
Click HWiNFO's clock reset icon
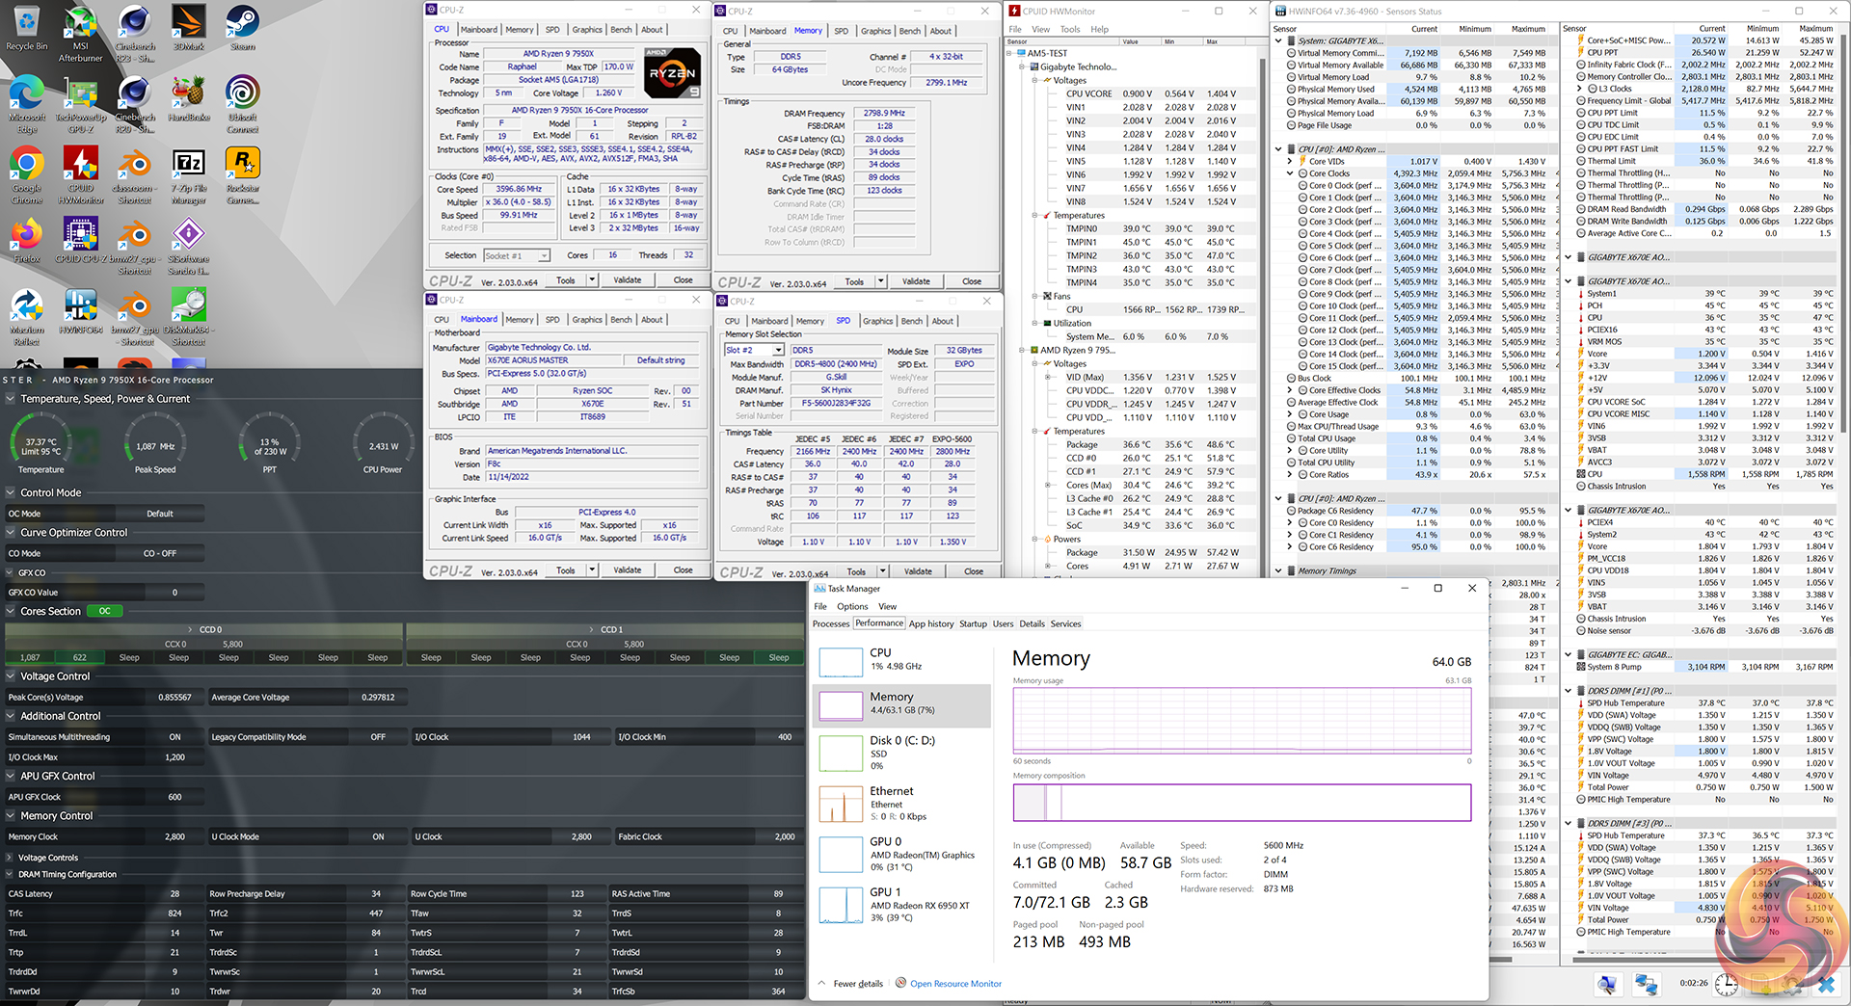pos(1726,985)
